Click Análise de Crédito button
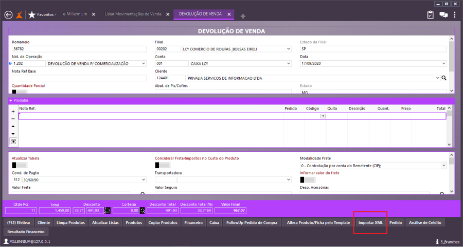This screenshot has height=247, width=463. tap(425, 222)
